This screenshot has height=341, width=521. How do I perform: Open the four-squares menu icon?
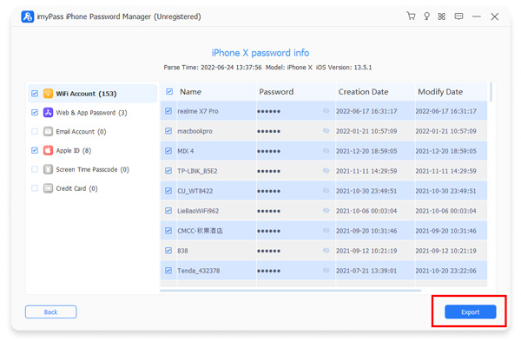(442, 16)
